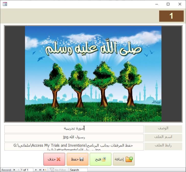
Task: Minimize the form window
Action: click(157, 4)
